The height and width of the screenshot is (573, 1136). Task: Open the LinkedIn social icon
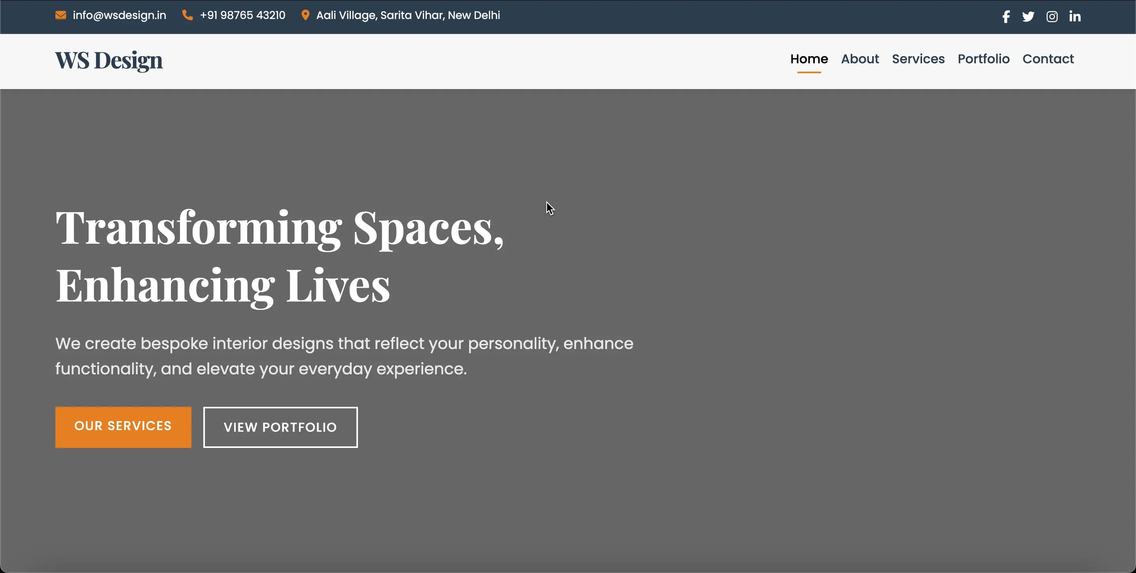click(x=1075, y=16)
